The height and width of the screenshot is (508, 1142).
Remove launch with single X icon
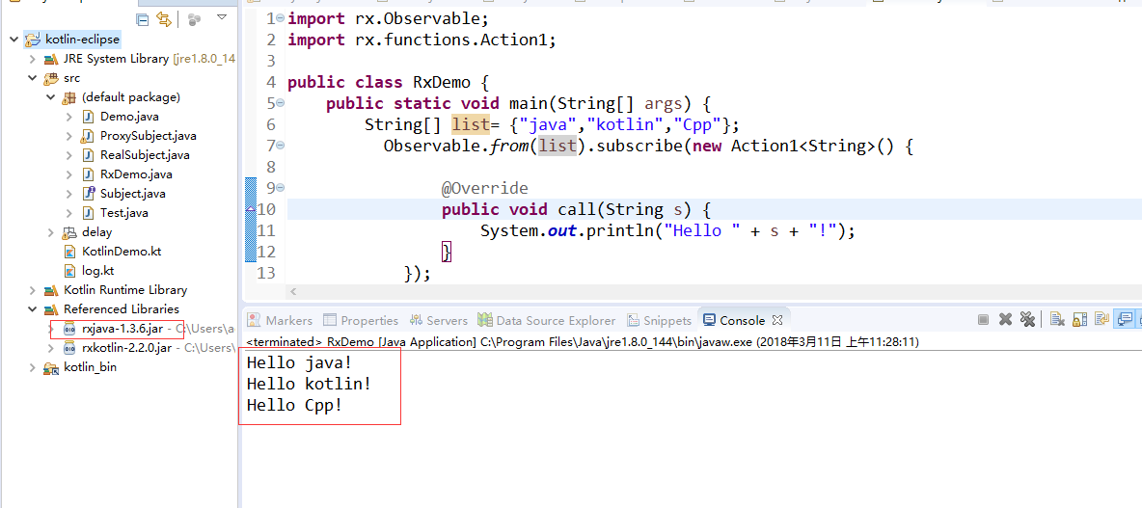[1005, 319]
